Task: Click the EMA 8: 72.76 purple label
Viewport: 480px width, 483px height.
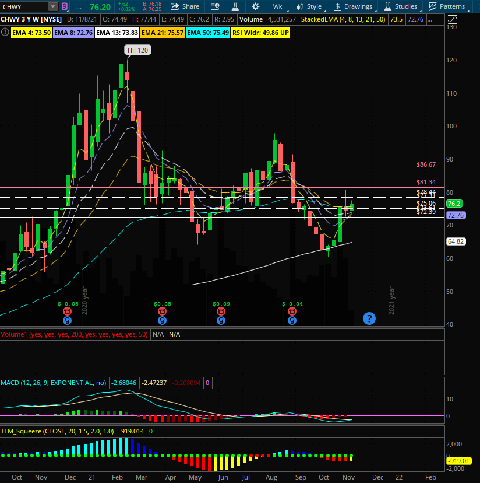Action: (73, 33)
